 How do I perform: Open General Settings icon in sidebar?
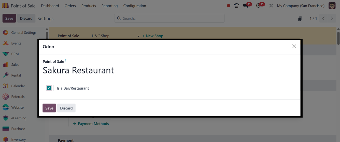tap(6, 33)
